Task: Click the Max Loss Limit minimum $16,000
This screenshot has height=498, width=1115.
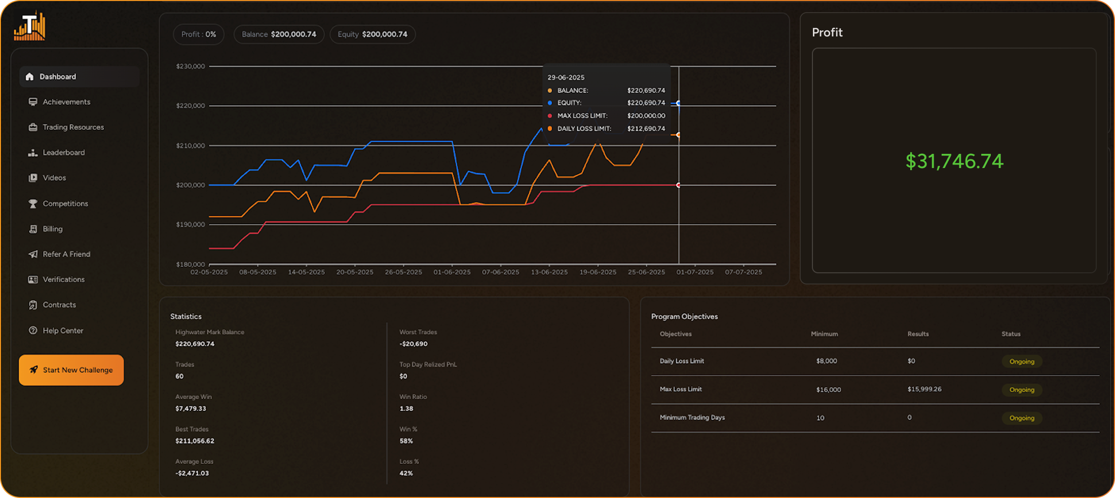Action: [829, 390]
